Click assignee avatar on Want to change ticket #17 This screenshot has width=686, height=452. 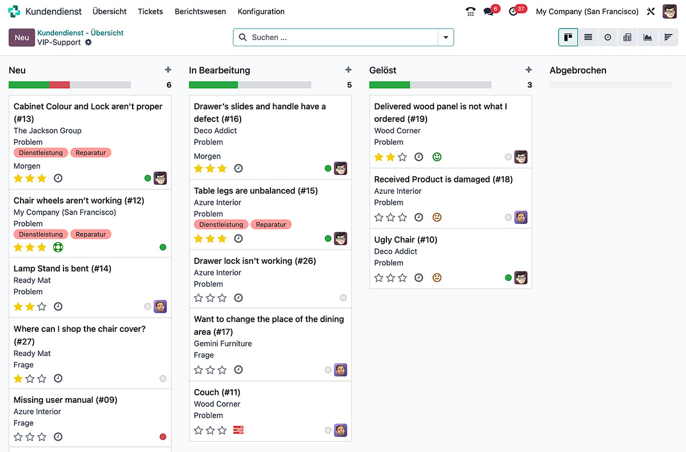pyautogui.click(x=341, y=370)
